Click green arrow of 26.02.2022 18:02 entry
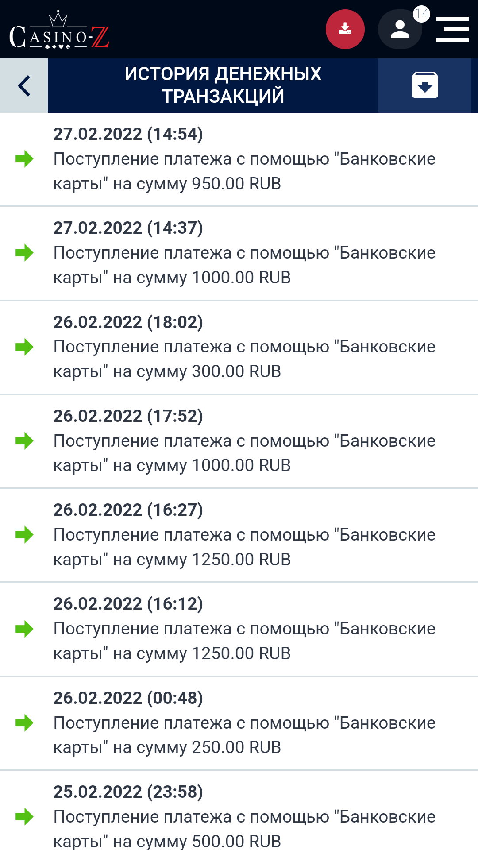The height and width of the screenshot is (850, 478). (x=24, y=347)
